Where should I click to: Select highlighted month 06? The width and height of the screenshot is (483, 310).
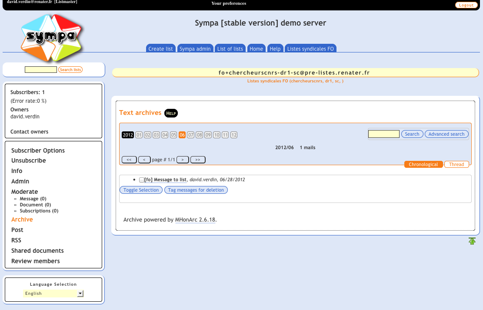pos(182,135)
